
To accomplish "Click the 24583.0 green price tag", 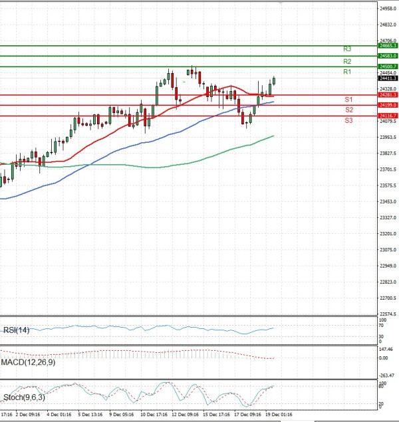I will coord(388,56).
